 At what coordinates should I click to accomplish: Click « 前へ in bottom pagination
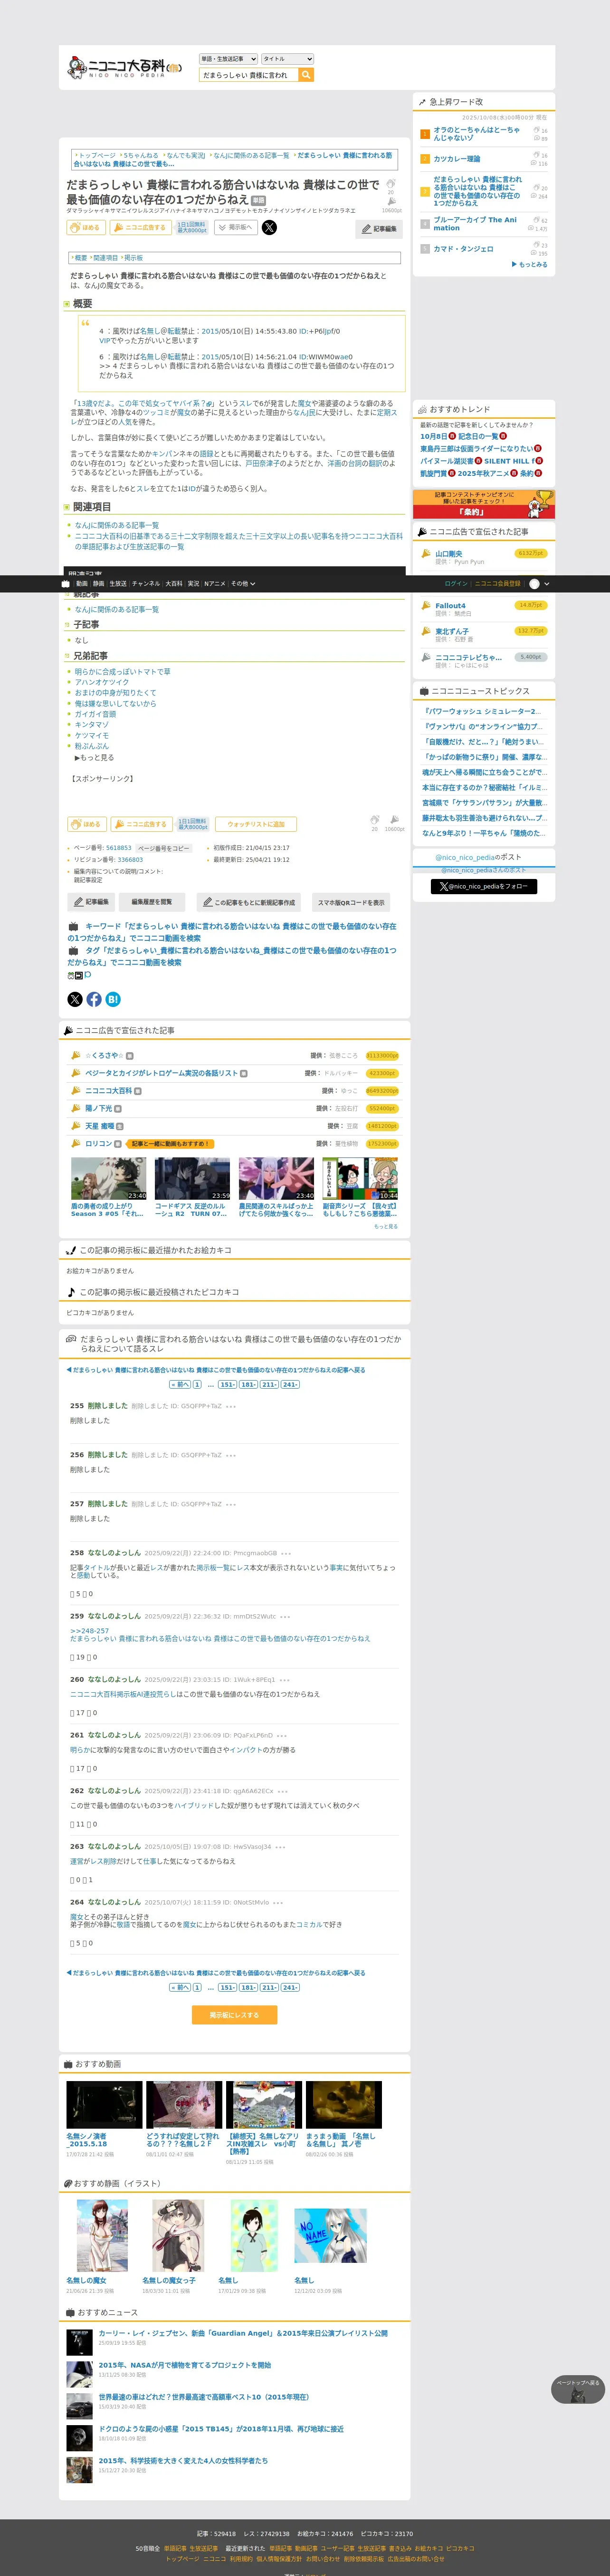180,1988
